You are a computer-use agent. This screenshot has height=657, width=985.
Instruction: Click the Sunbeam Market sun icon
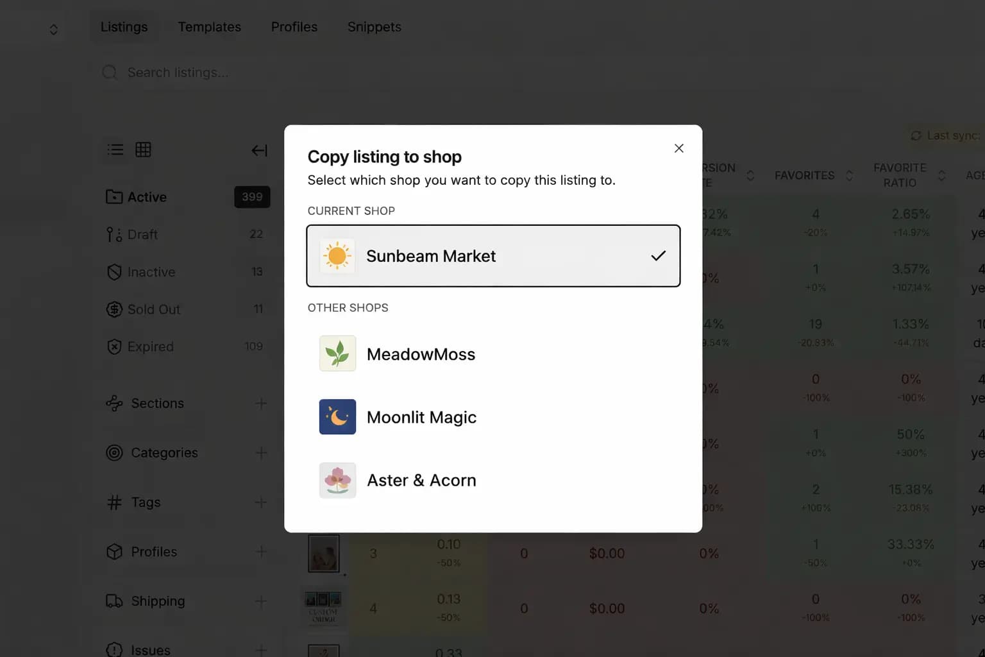pyautogui.click(x=337, y=256)
